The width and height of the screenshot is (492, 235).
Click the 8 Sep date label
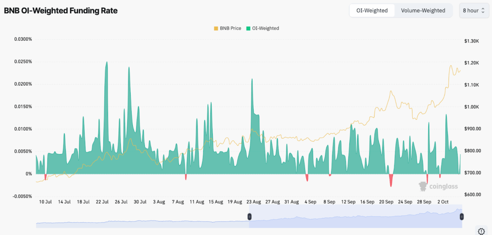[329, 202]
